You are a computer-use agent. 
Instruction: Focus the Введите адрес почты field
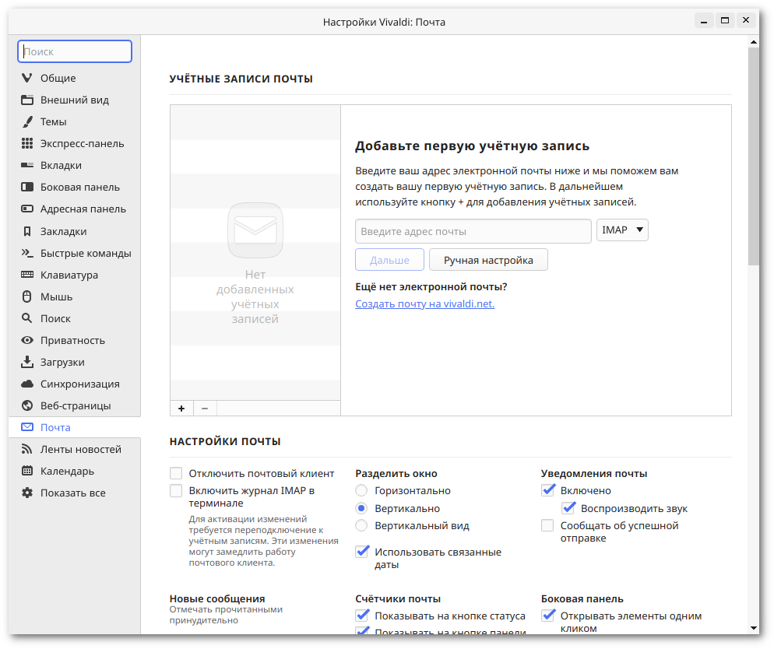click(473, 231)
